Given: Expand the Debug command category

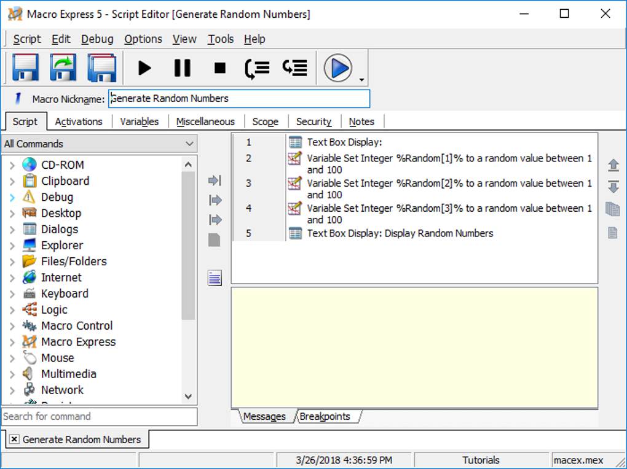Looking at the screenshot, I should point(12,198).
